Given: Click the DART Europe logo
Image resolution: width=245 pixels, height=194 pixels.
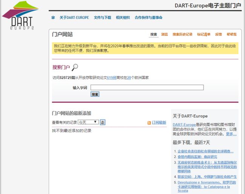Looking at the screenshot, I should pos(20,15).
